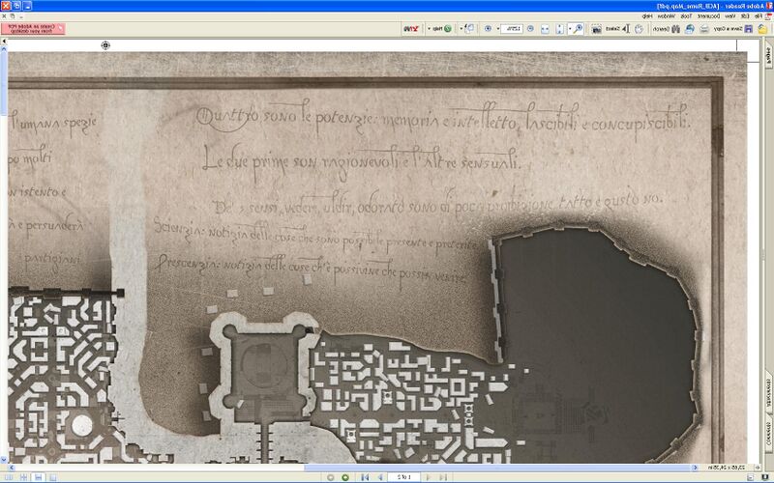Select the Zoom In magnifier tool
774x483 pixels.
[579, 29]
